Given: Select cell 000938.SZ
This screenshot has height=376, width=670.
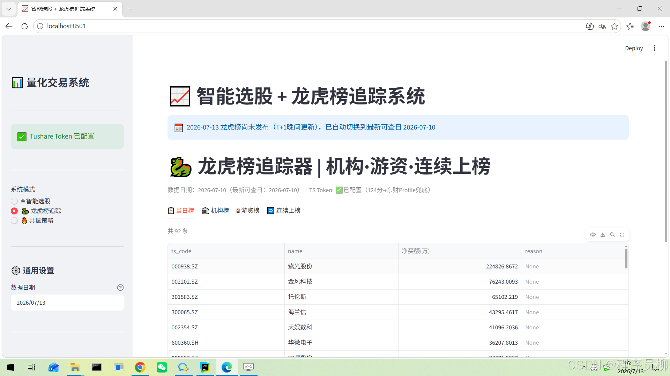Looking at the screenshot, I should click(x=226, y=266).
